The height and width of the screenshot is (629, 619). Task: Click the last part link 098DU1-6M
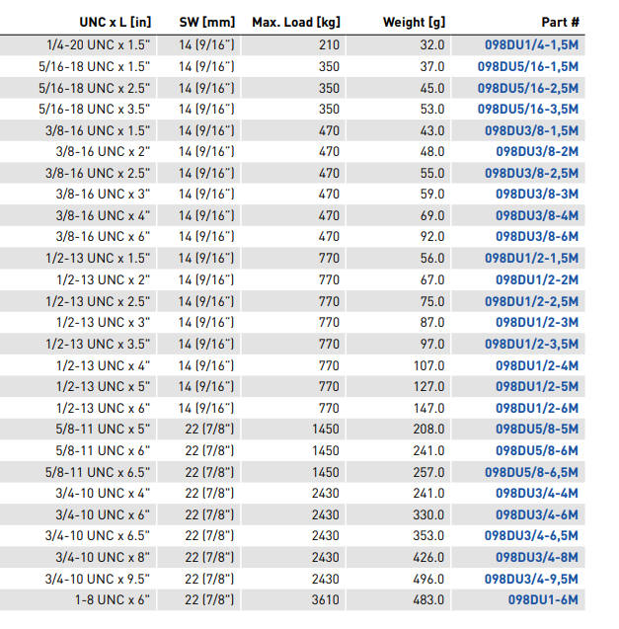(x=543, y=600)
